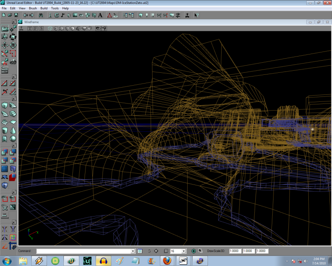332x266 pixels.
Task: Build a Cube brush
Action: [x=5, y=106]
